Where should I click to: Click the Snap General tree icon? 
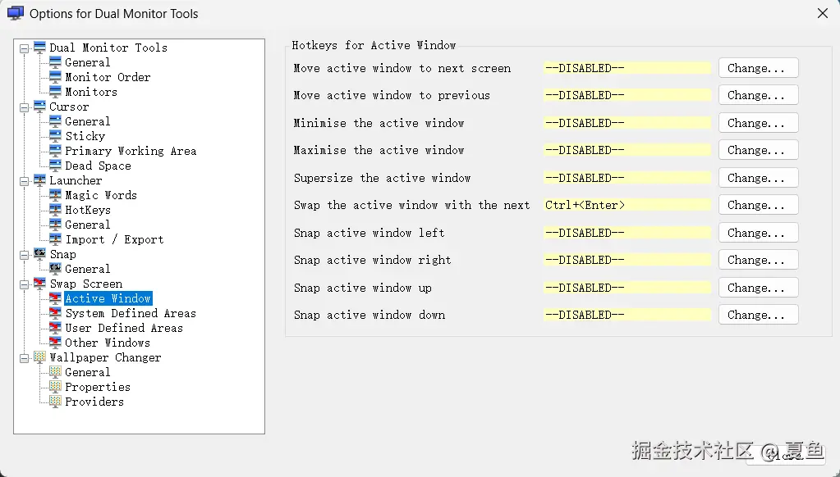click(x=56, y=269)
